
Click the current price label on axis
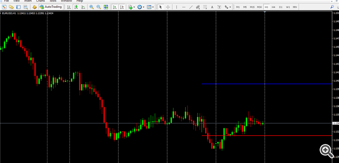click(335, 123)
